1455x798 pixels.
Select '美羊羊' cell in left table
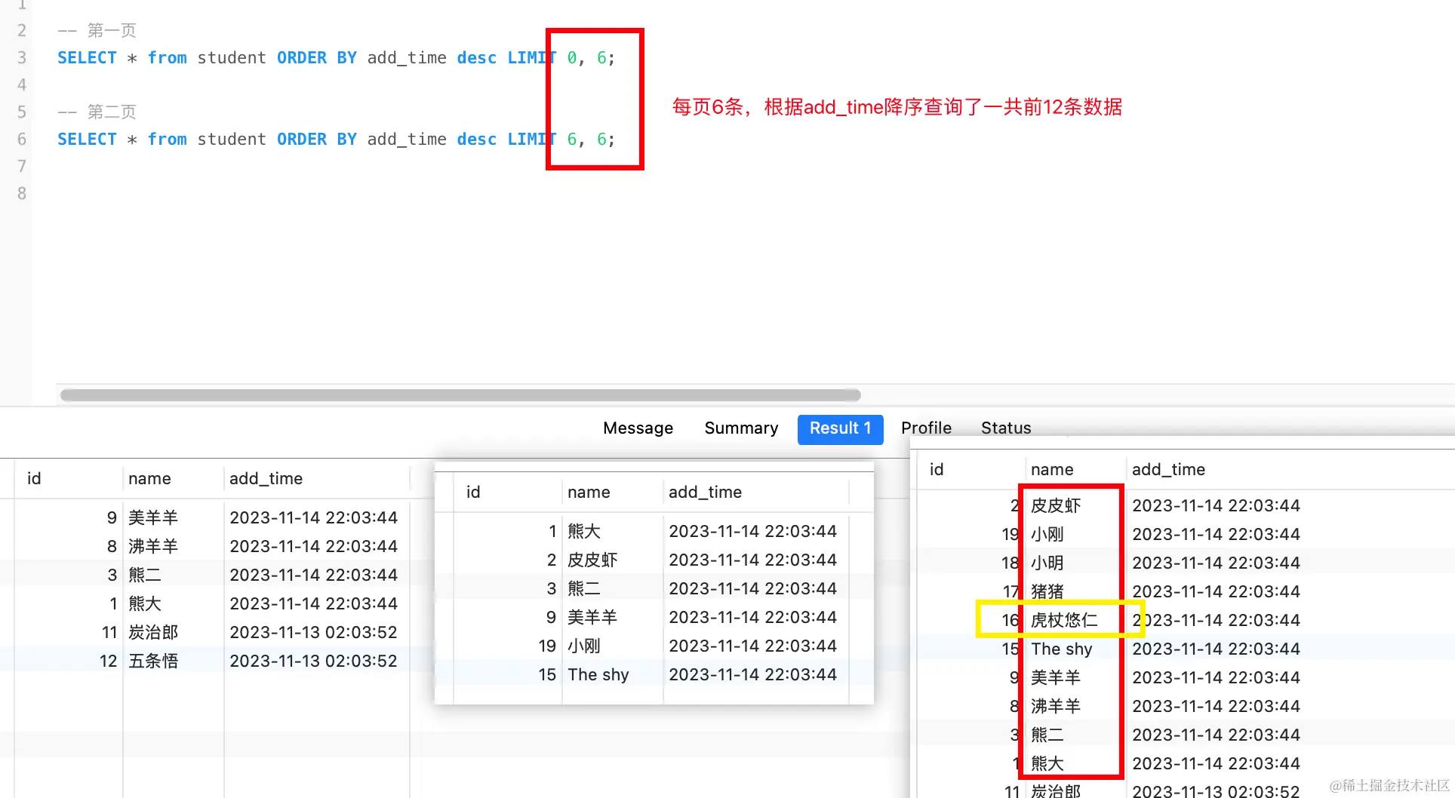click(153, 518)
